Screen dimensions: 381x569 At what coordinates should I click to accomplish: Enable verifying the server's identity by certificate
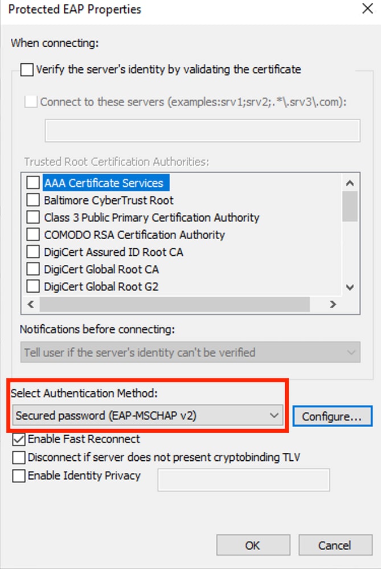coord(27,69)
